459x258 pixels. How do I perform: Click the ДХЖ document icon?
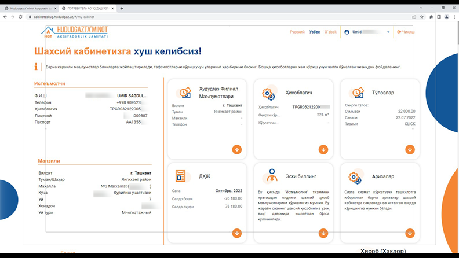(x=180, y=176)
